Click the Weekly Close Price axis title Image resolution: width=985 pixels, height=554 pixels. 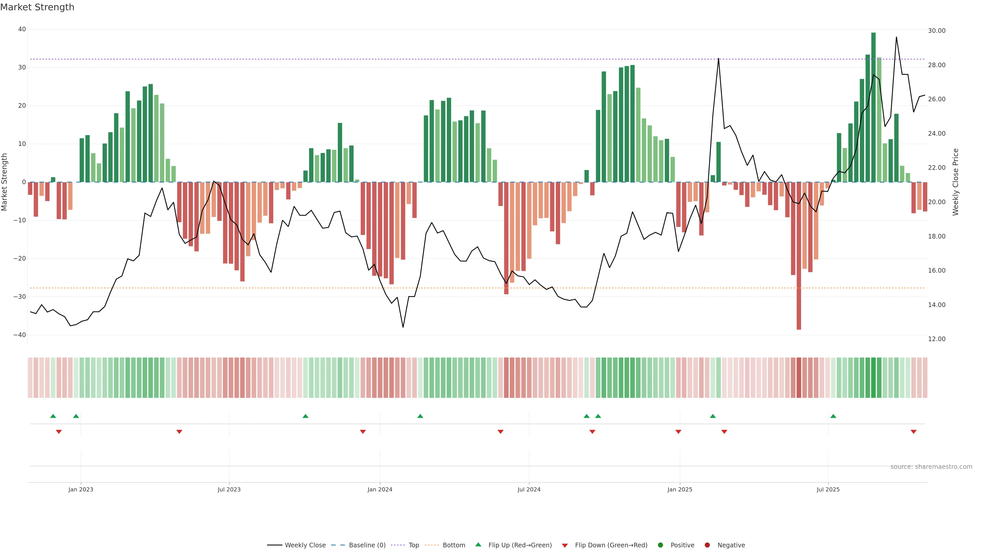955,182
